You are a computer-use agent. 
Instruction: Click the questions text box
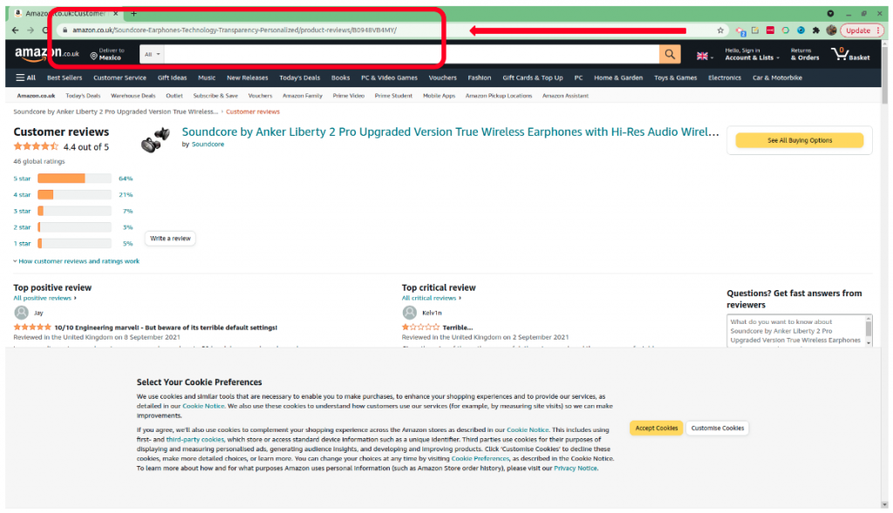click(x=795, y=331)
